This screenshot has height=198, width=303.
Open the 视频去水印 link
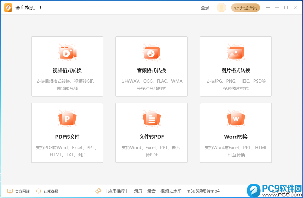tap(171, 191)
